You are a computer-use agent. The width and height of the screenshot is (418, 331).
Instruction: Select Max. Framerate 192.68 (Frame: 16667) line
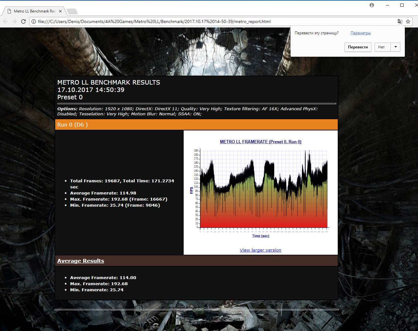(x=119, y=199)
